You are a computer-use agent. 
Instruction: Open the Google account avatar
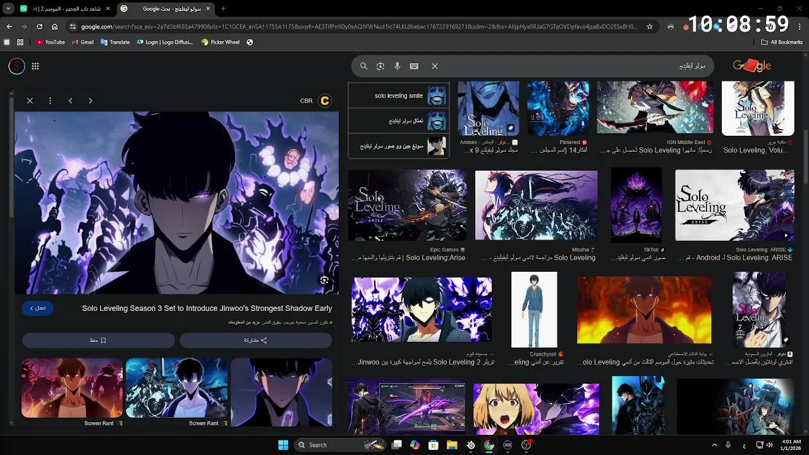tap(17, 66)
